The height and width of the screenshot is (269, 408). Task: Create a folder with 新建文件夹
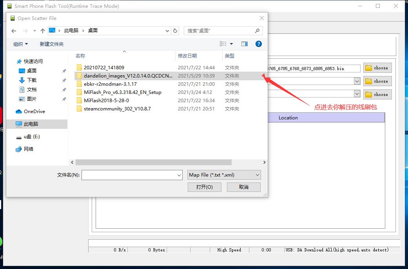click(51, 44)
